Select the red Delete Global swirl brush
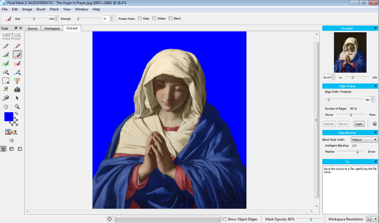This screenshot has width=379, height=223. coord(17,63)
